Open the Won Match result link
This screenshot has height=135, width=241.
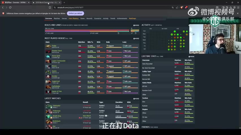pyautogui.click(x=87, y=116)
